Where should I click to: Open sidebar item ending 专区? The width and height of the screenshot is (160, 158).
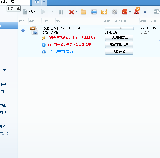pyautogui.click(x=3, y=92)
